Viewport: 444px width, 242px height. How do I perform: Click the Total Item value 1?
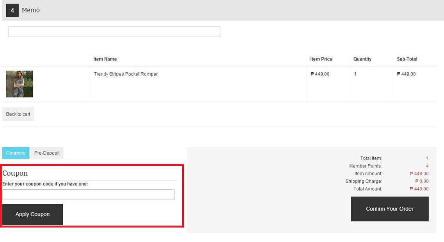coord(427,158)
